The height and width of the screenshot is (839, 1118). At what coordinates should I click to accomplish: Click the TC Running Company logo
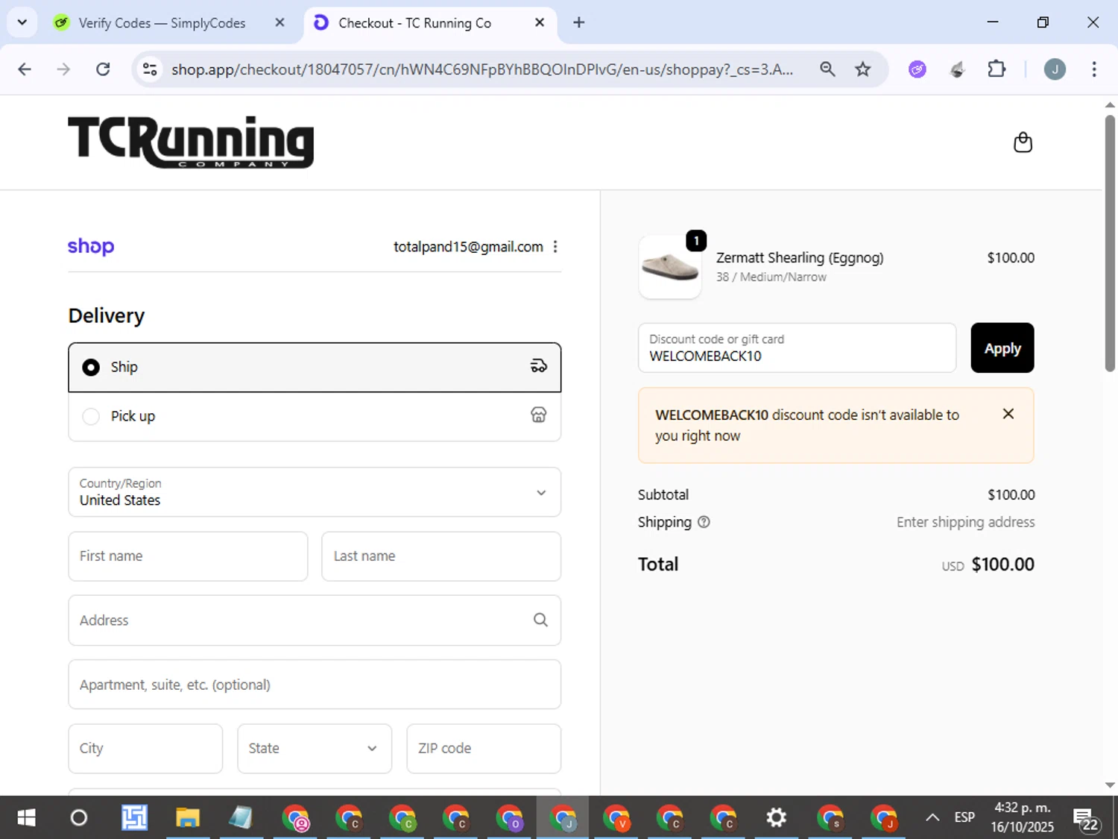click(x=191, y=142)
